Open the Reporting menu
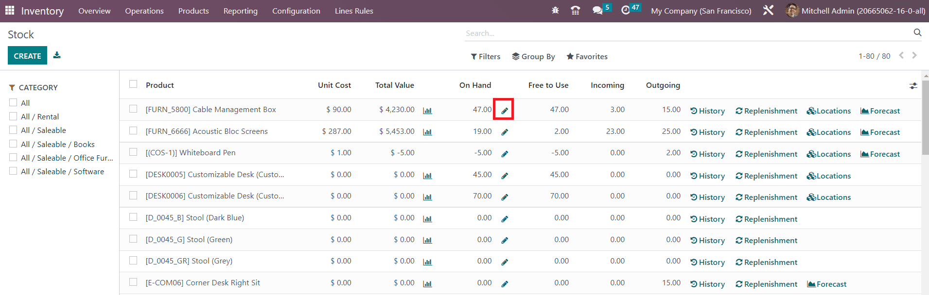This screenshot has width=929, height=295. 240,11
